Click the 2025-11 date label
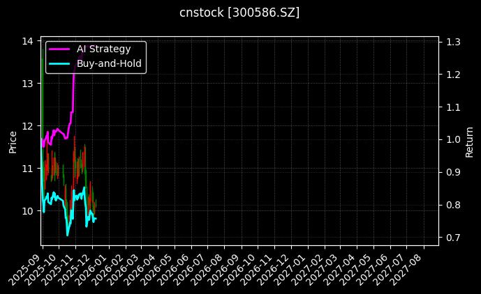 (58, 270)
